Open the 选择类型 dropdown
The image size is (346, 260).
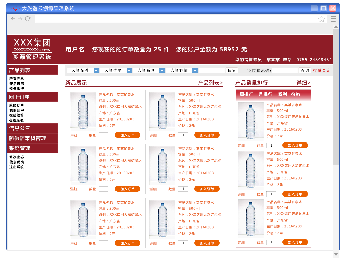pyautogui.click(x=129, y=70)
